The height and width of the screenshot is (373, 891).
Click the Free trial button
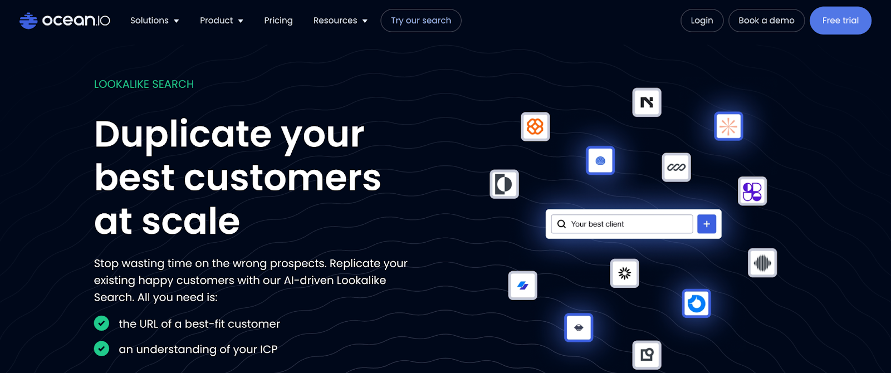[840, 21]
